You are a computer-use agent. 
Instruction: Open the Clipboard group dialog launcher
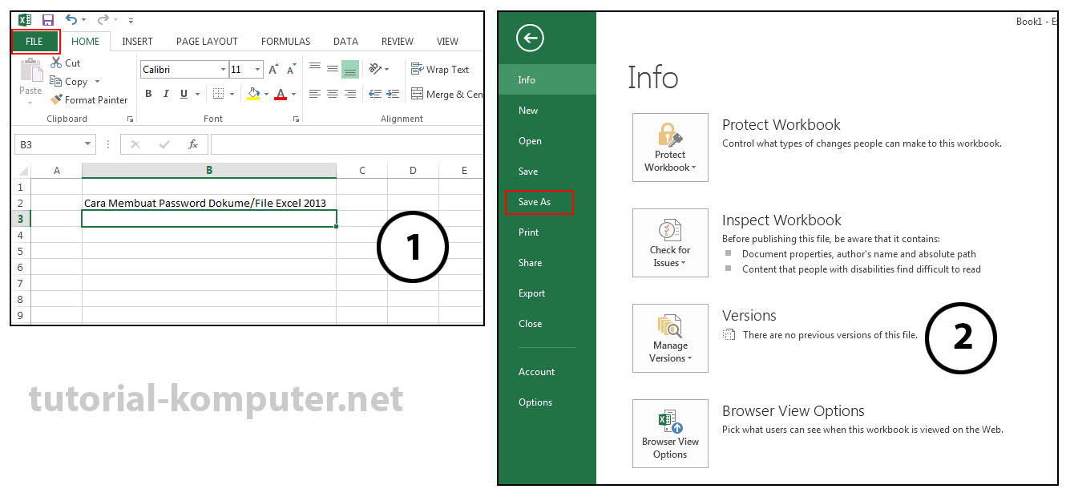[130, 119]
